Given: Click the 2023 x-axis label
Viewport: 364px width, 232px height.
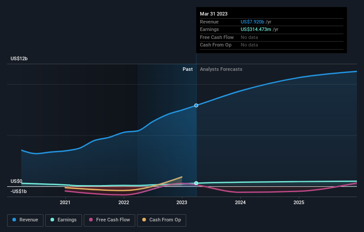Looking at the screenshot, I should (x=182, y=202).
